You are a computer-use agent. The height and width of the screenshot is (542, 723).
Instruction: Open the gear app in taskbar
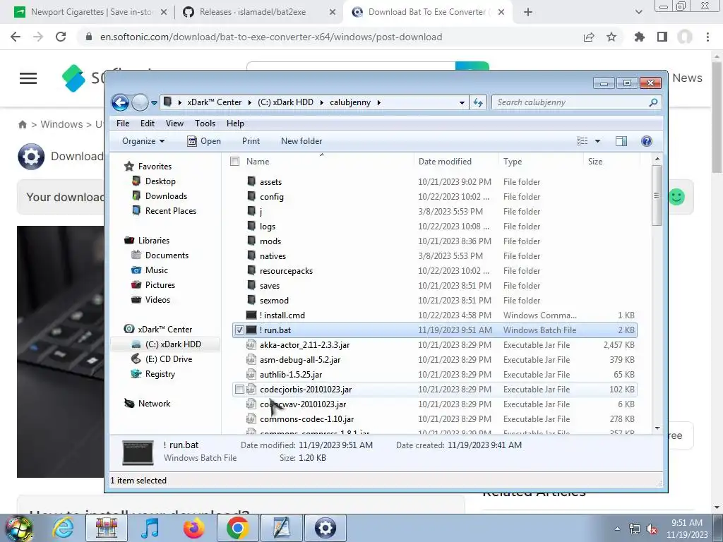point(325,528)
